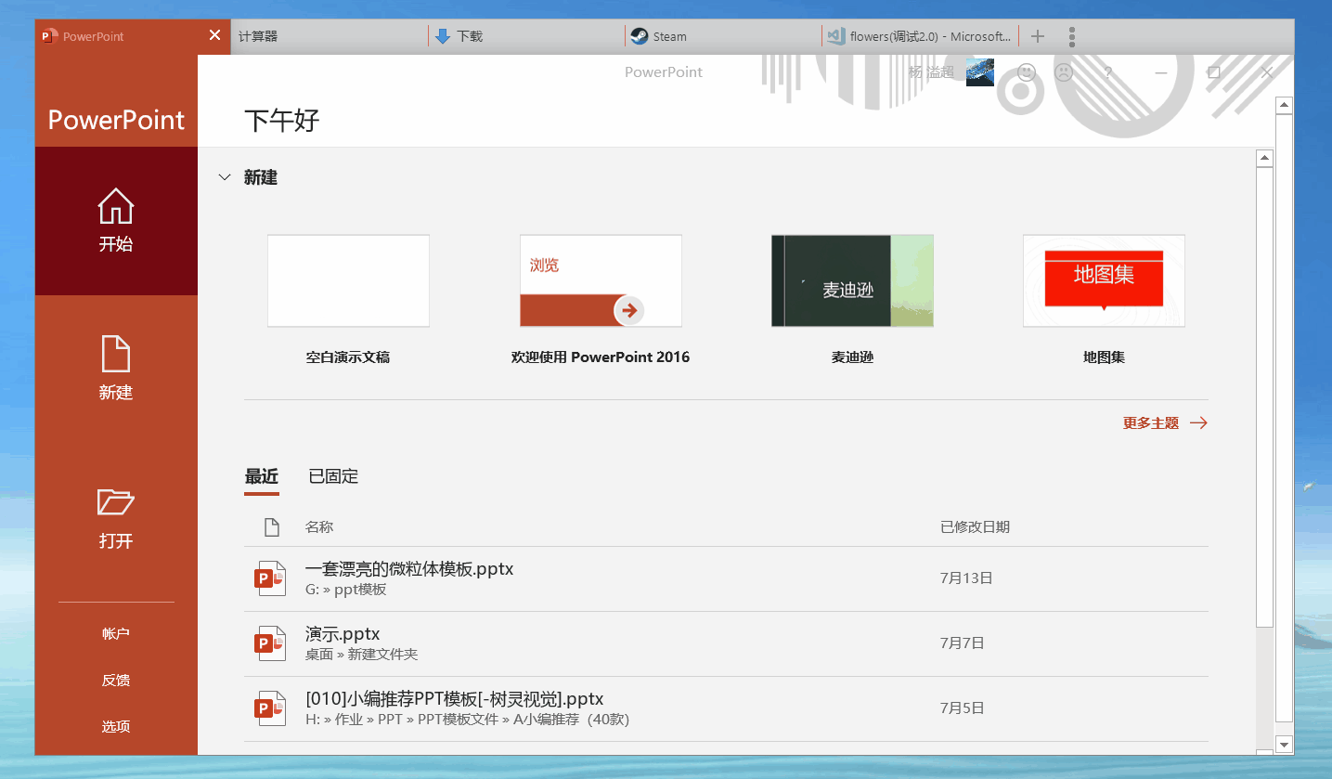This screenshot has width=1332, height=779.
Task: Click the 更多主题 link
Action: [x=1152, y=422]
